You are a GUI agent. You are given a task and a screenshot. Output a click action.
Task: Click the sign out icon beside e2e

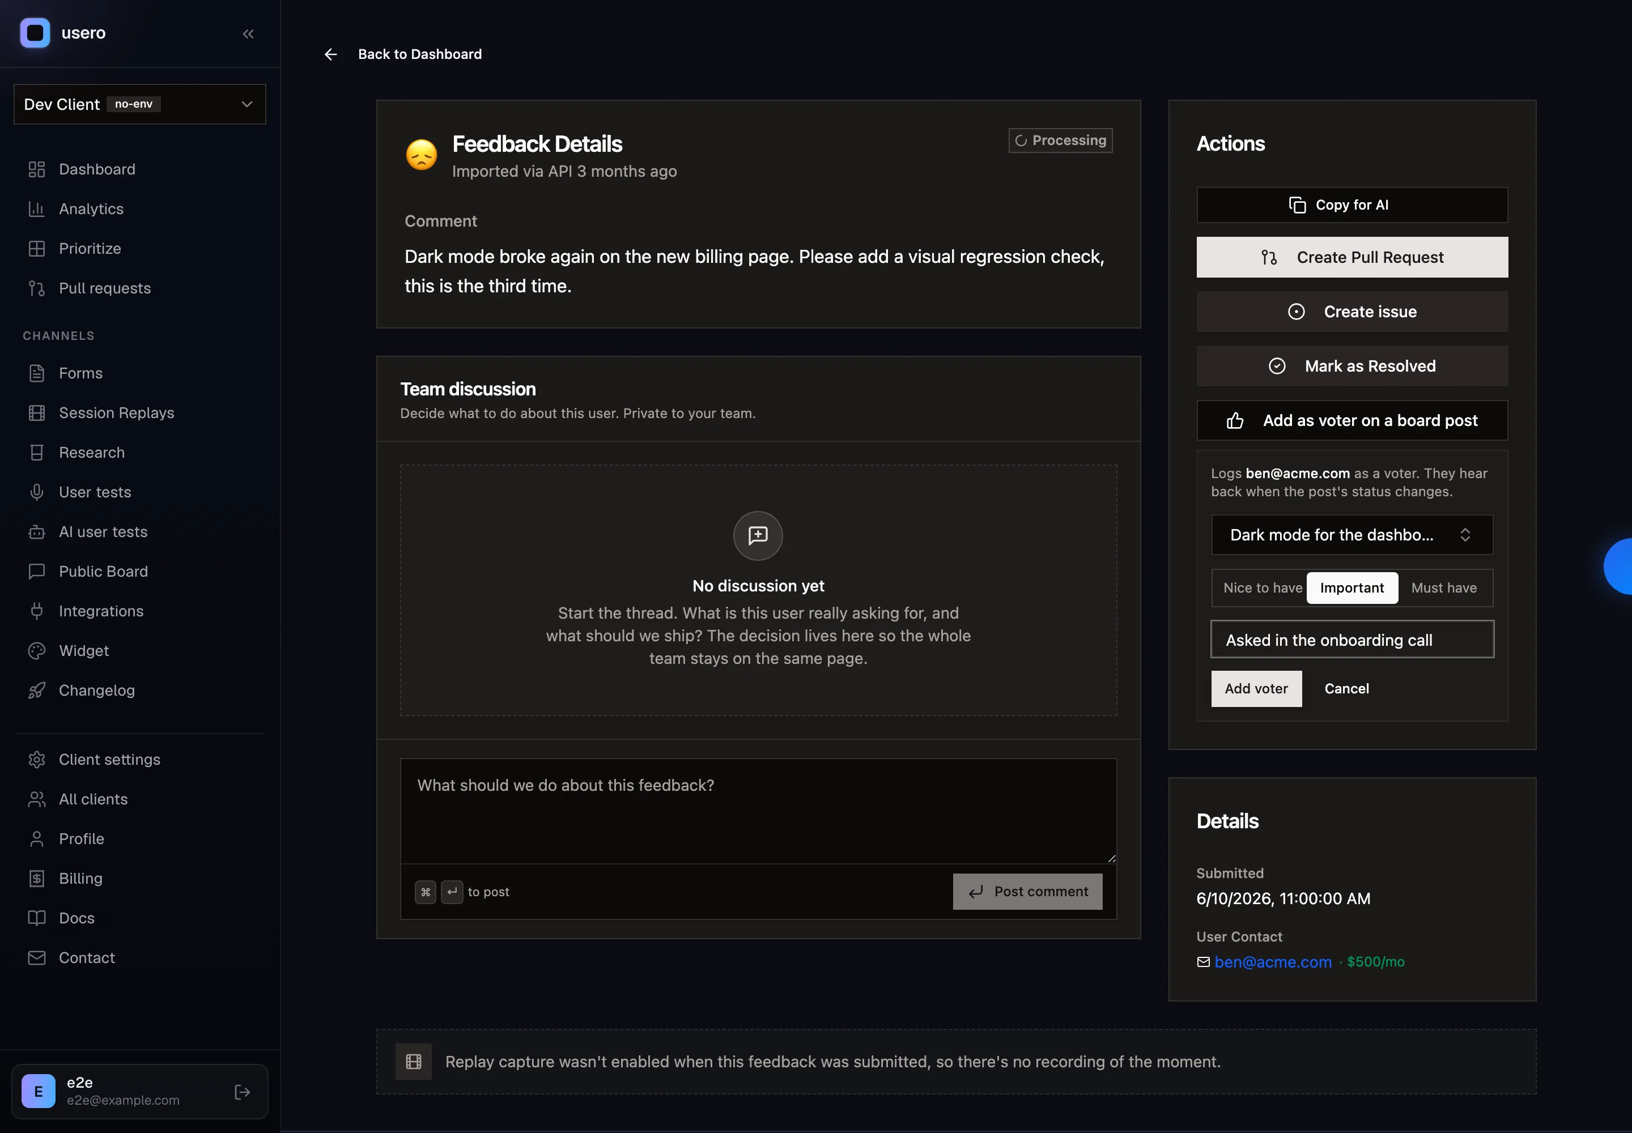pyautogui.click(x=242, y=1092)
